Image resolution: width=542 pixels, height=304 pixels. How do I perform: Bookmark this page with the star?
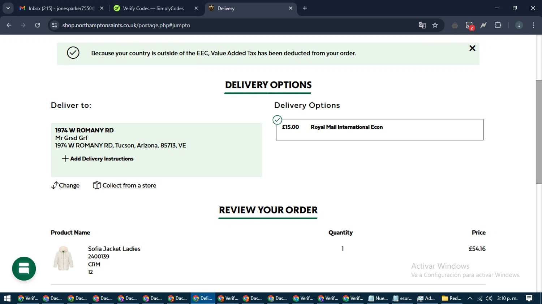click(x=435, y=25)
